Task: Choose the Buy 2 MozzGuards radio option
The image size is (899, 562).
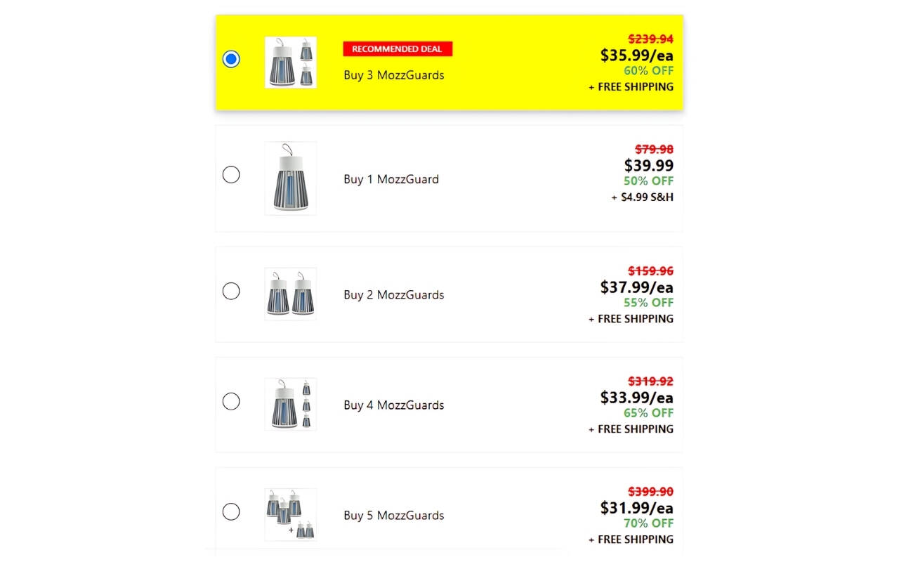Action: (231, 291)
